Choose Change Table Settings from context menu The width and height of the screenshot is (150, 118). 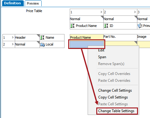coord(116,111)
